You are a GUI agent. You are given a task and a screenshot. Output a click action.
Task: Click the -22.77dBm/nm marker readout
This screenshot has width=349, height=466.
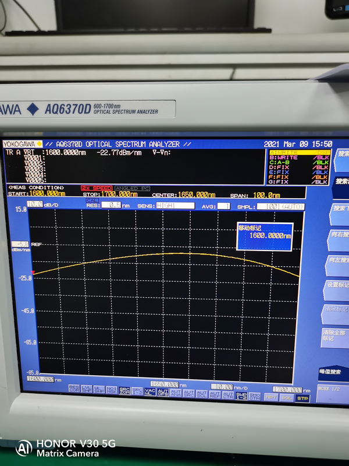tap(119, 153)
